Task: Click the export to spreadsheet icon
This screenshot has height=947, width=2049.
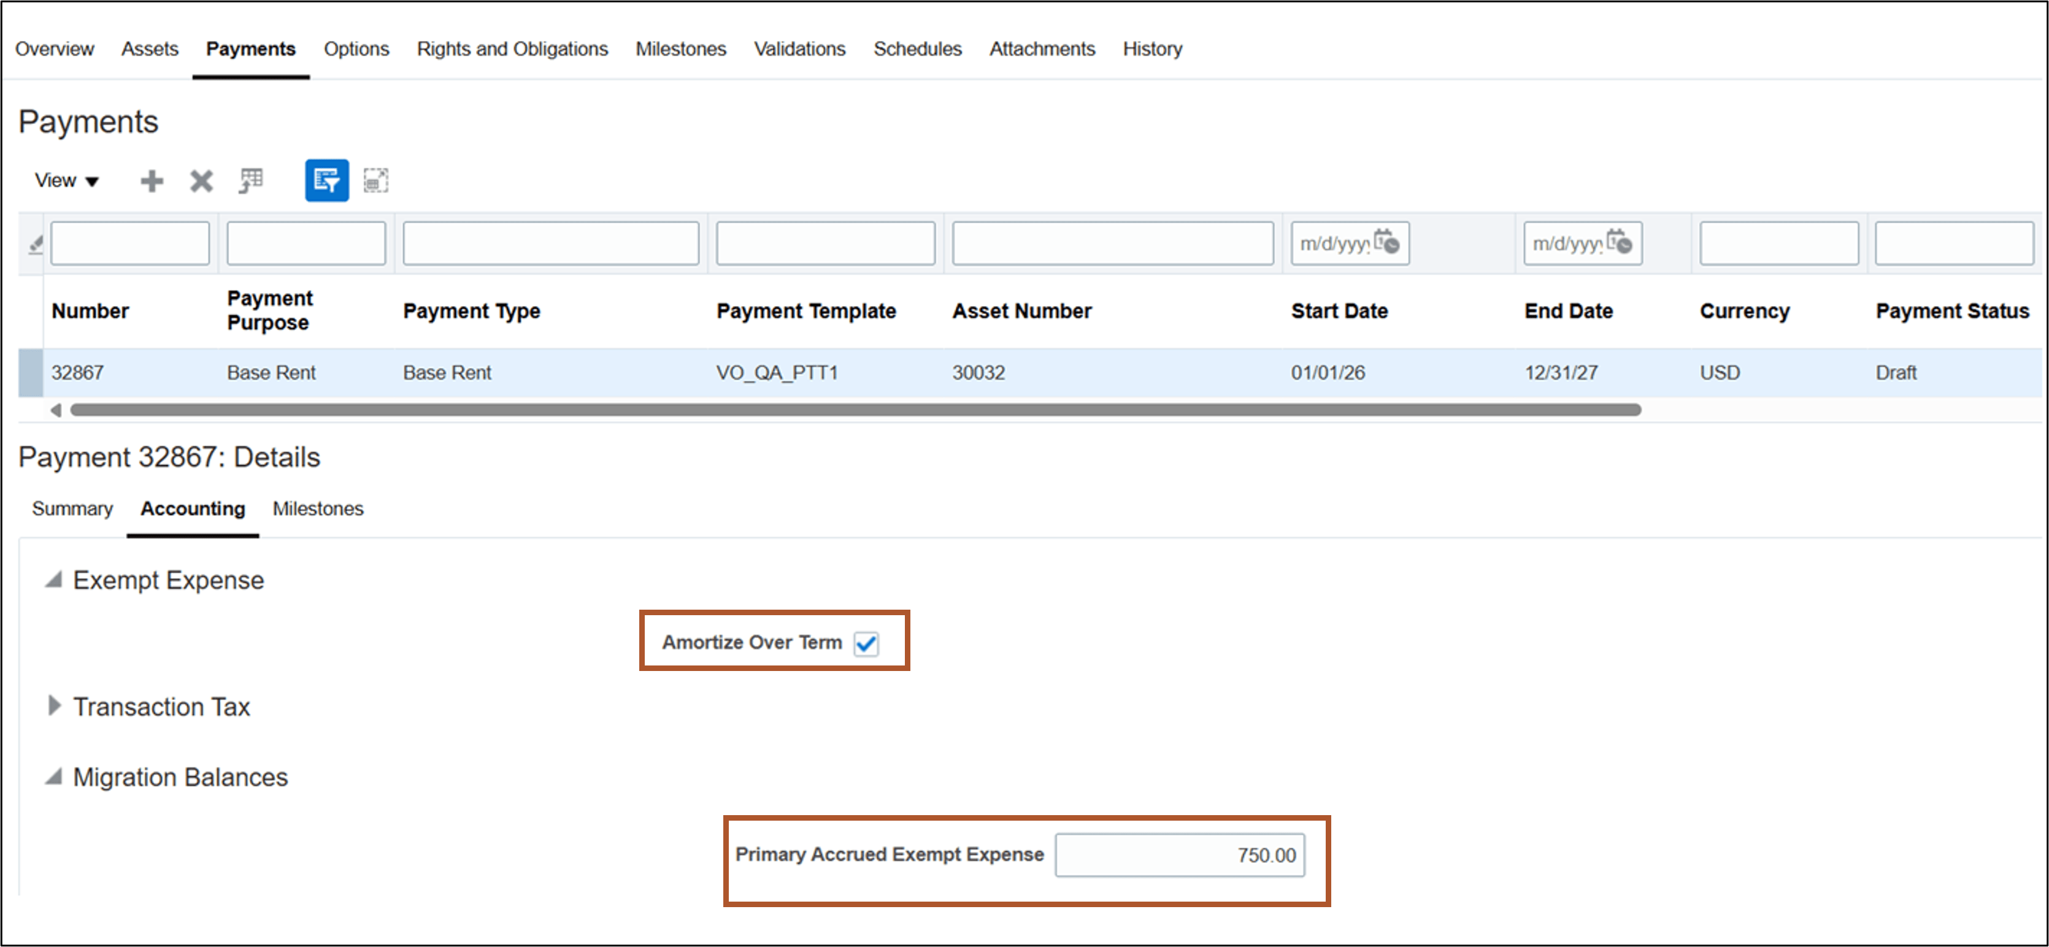Action: point(250,182)
